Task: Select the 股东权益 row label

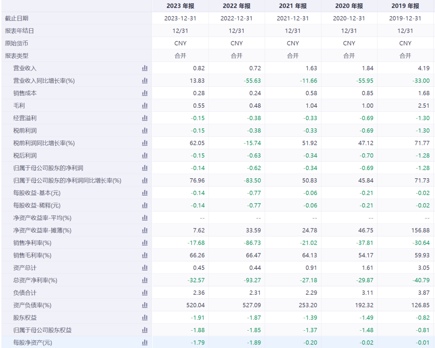Action: (x=25, y=318)
